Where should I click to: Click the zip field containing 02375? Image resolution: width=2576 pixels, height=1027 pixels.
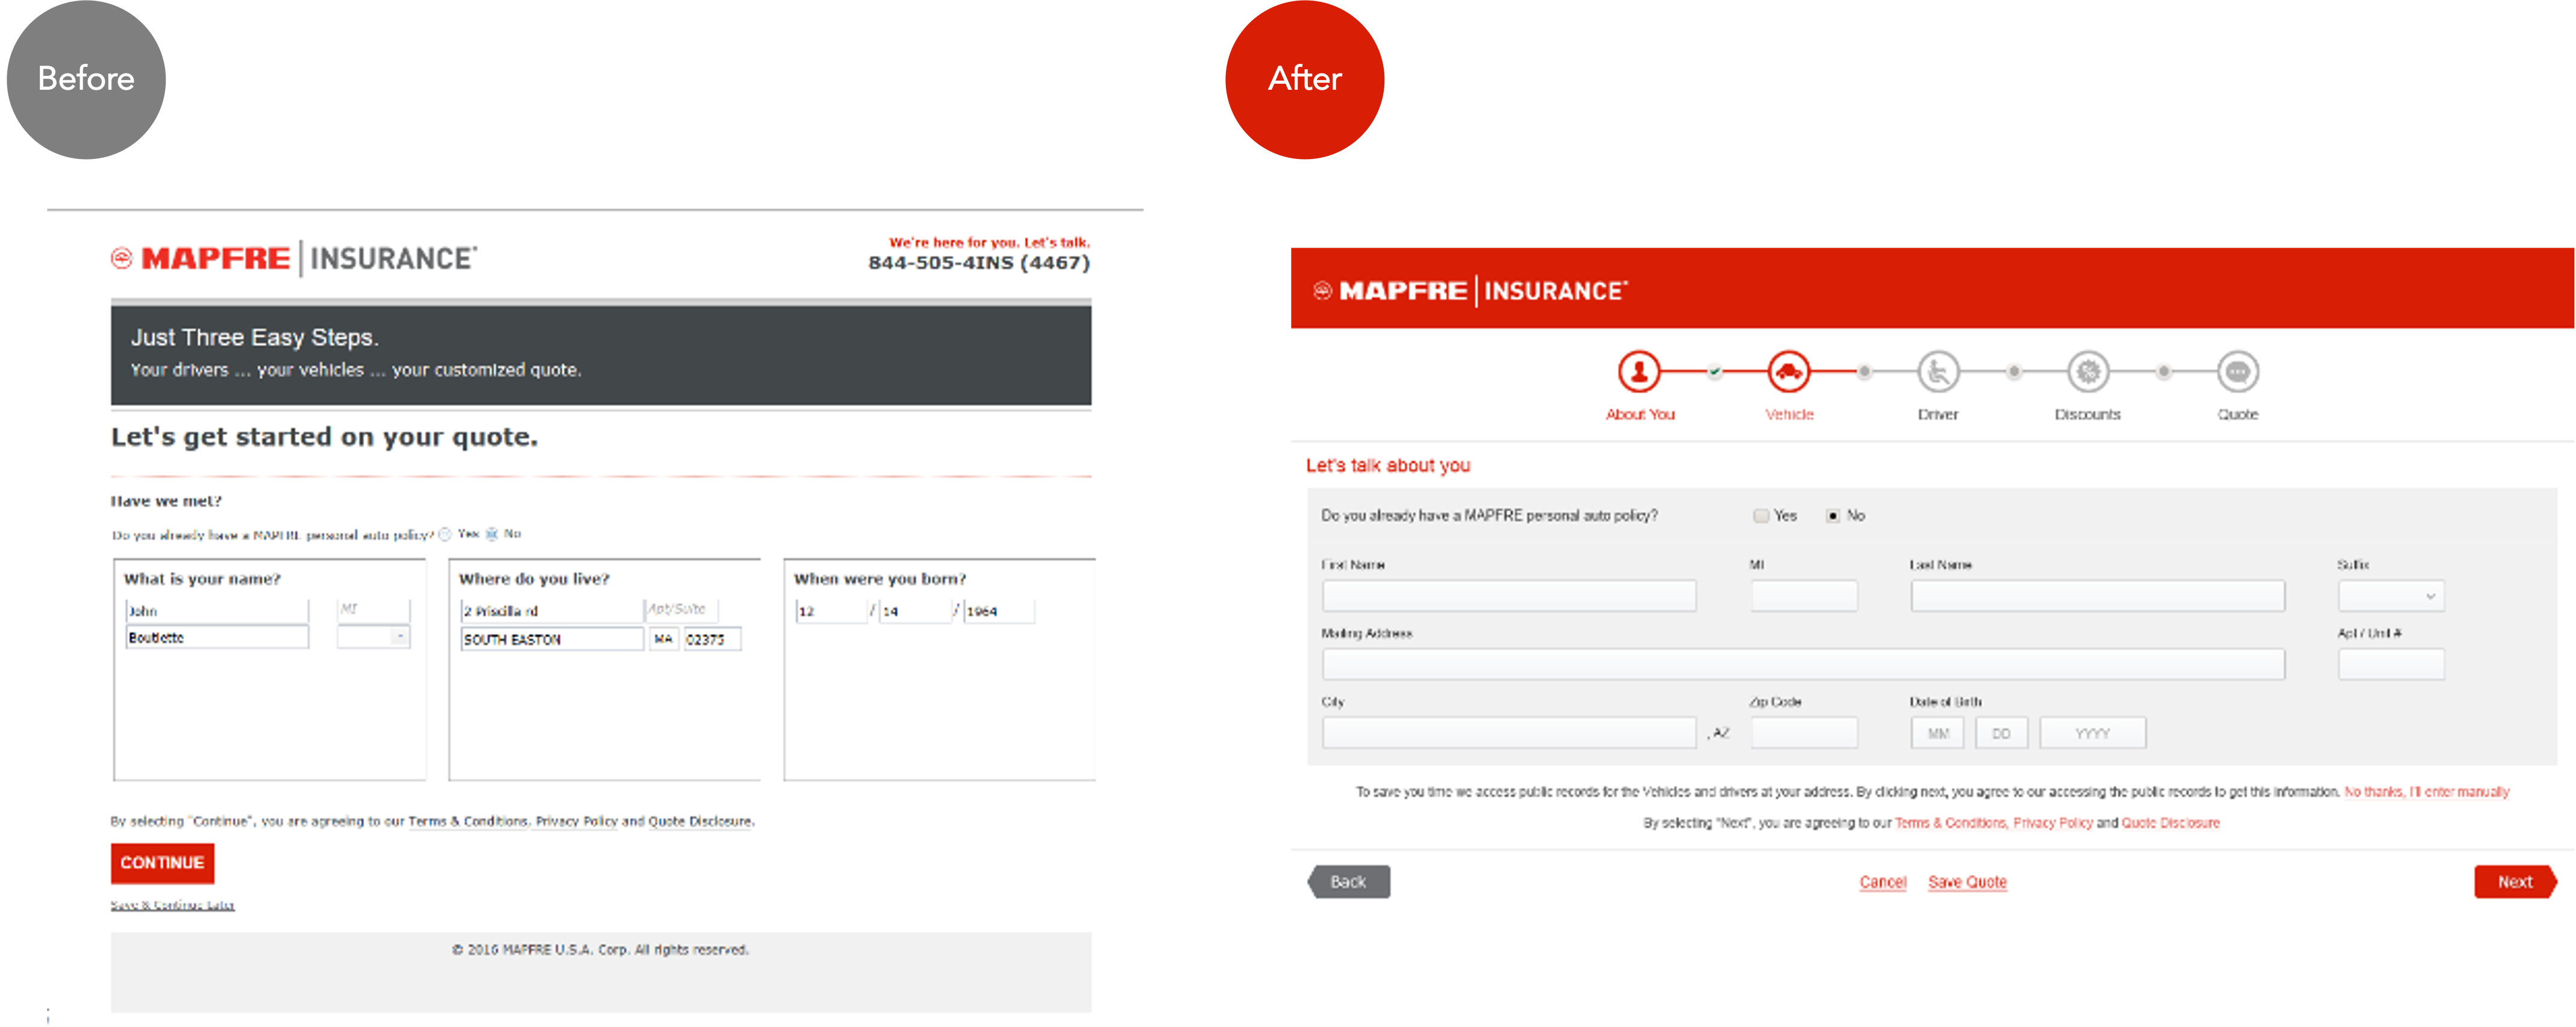click(712, 639)
